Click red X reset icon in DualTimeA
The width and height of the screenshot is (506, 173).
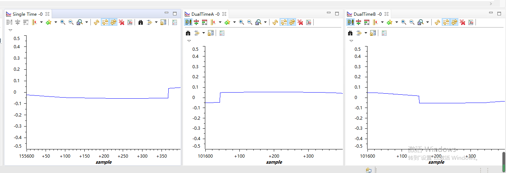click(300, 22)
